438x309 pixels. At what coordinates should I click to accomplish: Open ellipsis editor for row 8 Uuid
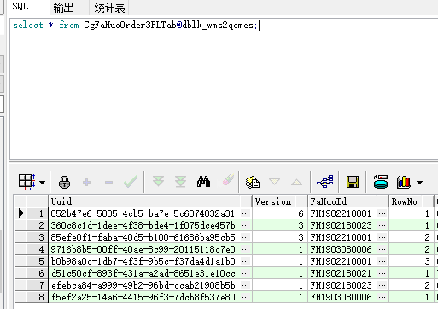[246, 297]
